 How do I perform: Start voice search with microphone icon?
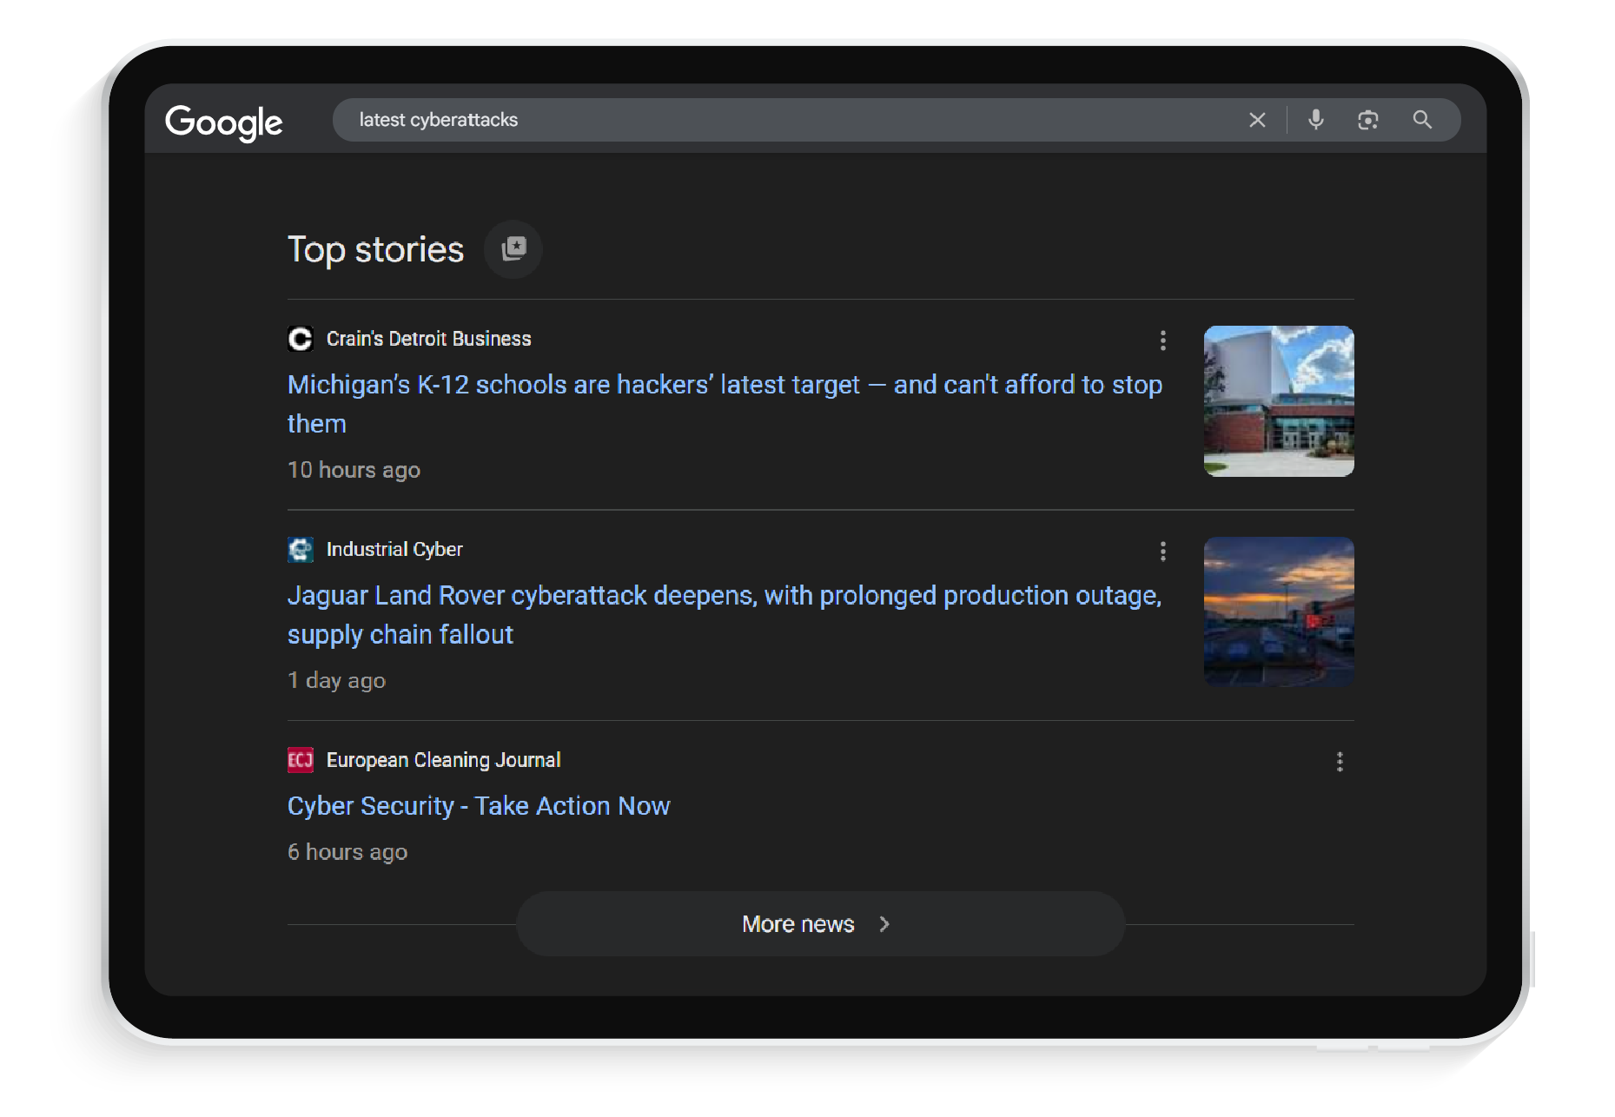coord(1315,120)
